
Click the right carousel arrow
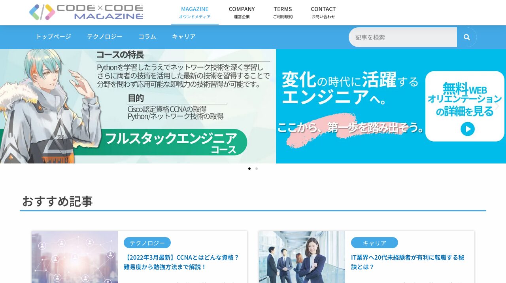click(497, 106)
